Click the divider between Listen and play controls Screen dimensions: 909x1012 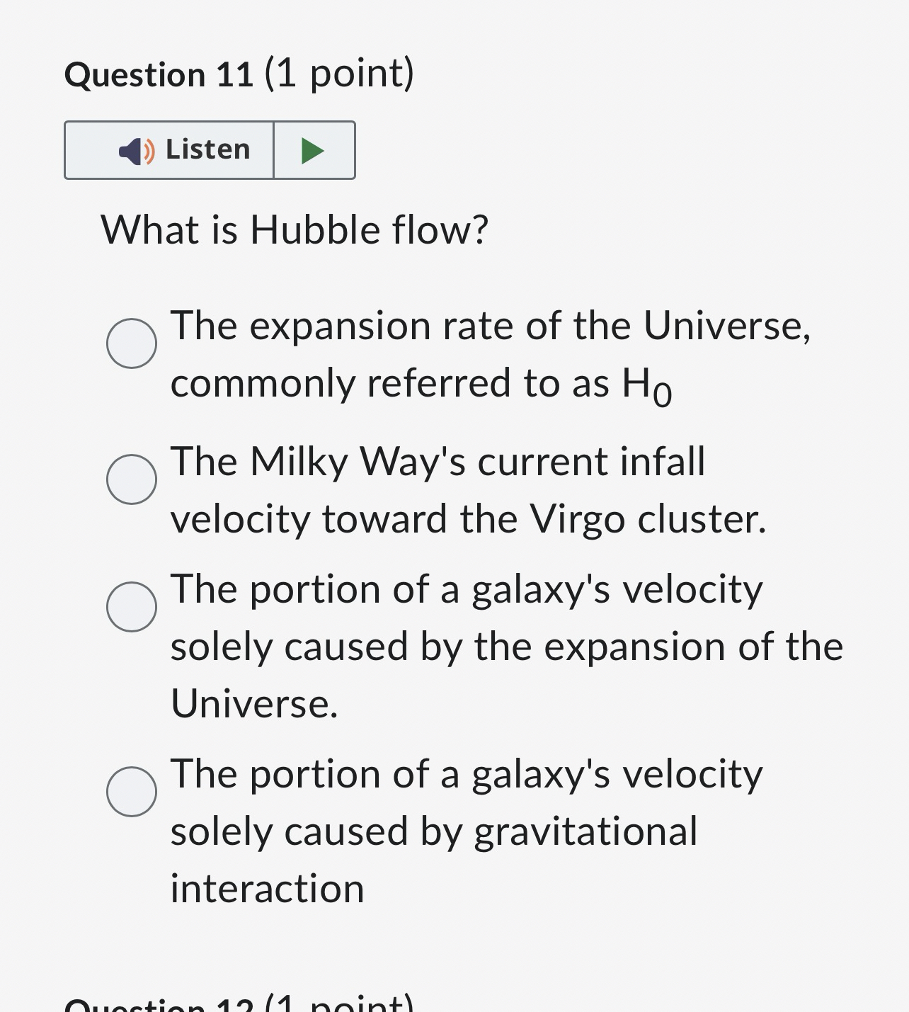coord(275,149)
